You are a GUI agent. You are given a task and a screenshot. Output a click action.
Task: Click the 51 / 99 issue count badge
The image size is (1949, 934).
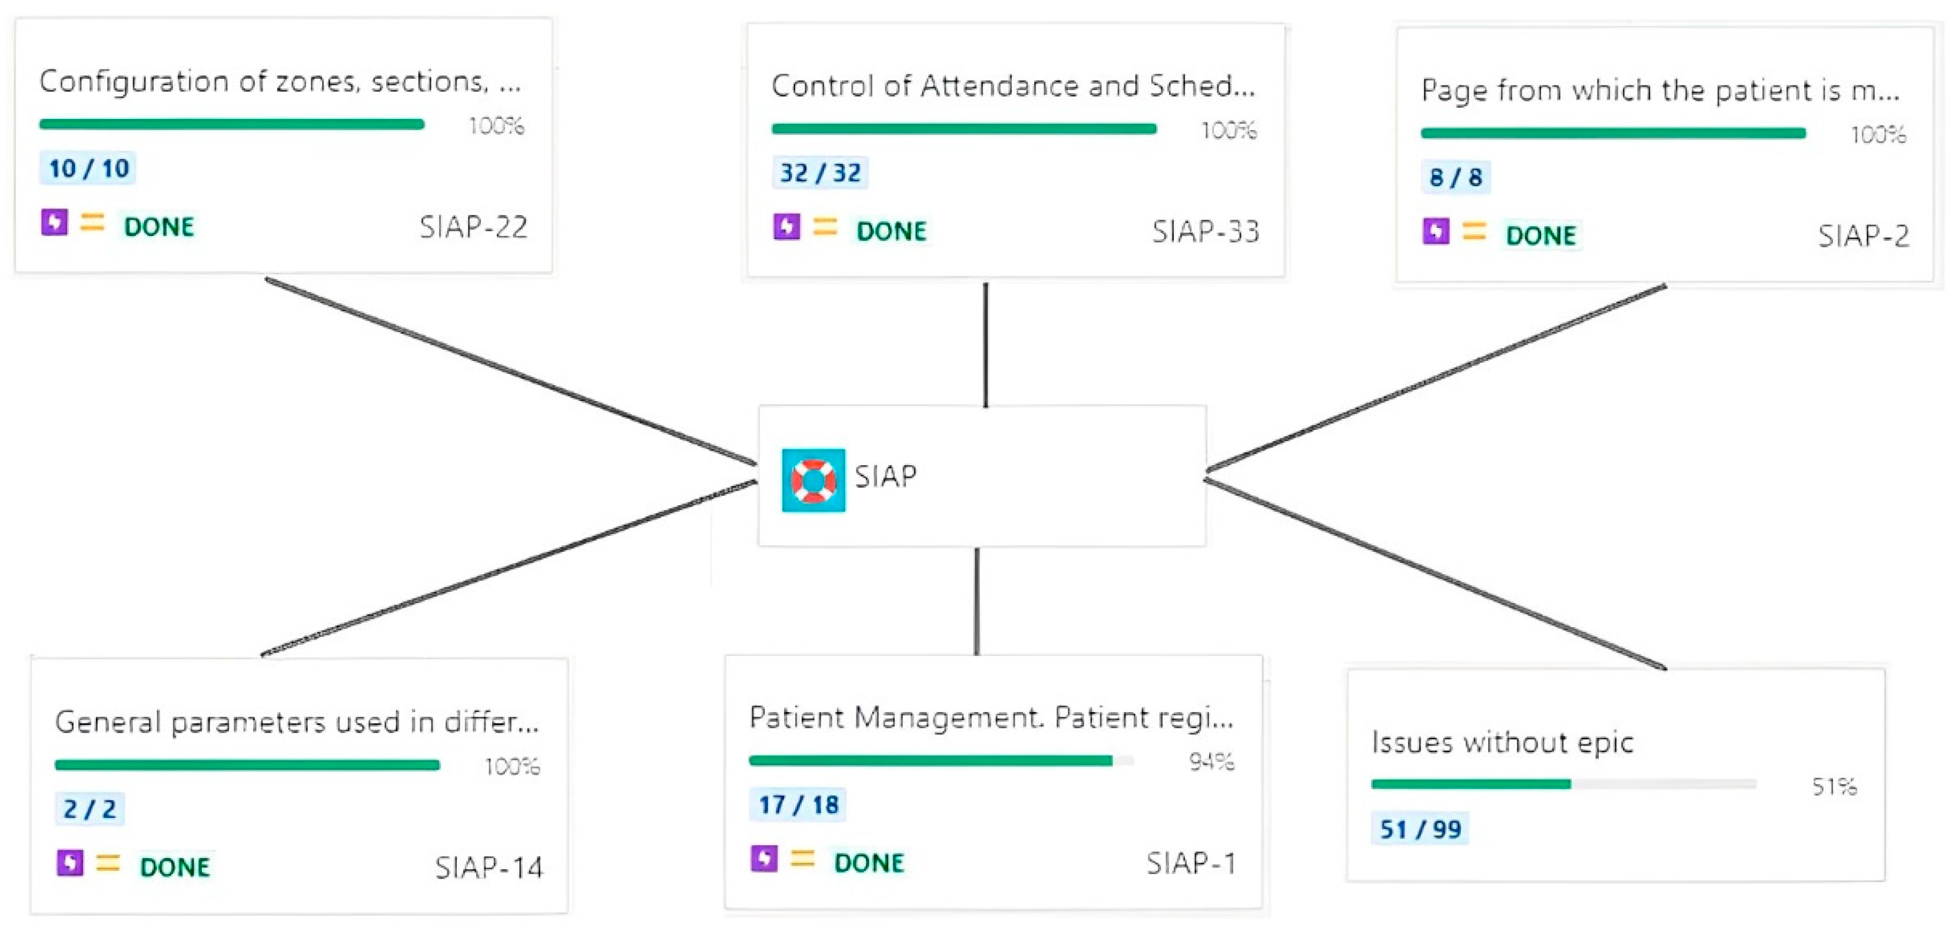pos(1420,829)
